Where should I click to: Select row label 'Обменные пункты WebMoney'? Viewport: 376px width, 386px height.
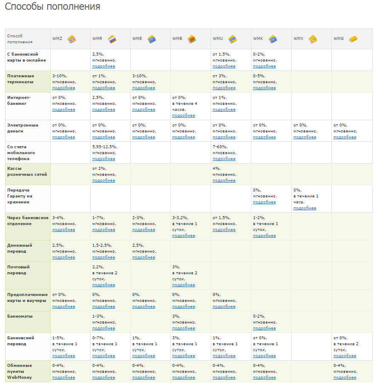tap(20, 371)
